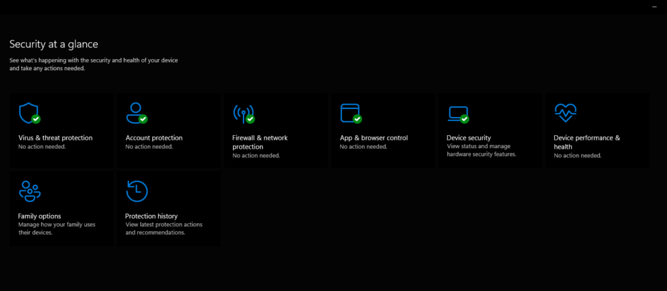Screen dimensions: 667x291
Task: Open the Protection history title text
Action: pyautogui.click(x=151, y=216)
